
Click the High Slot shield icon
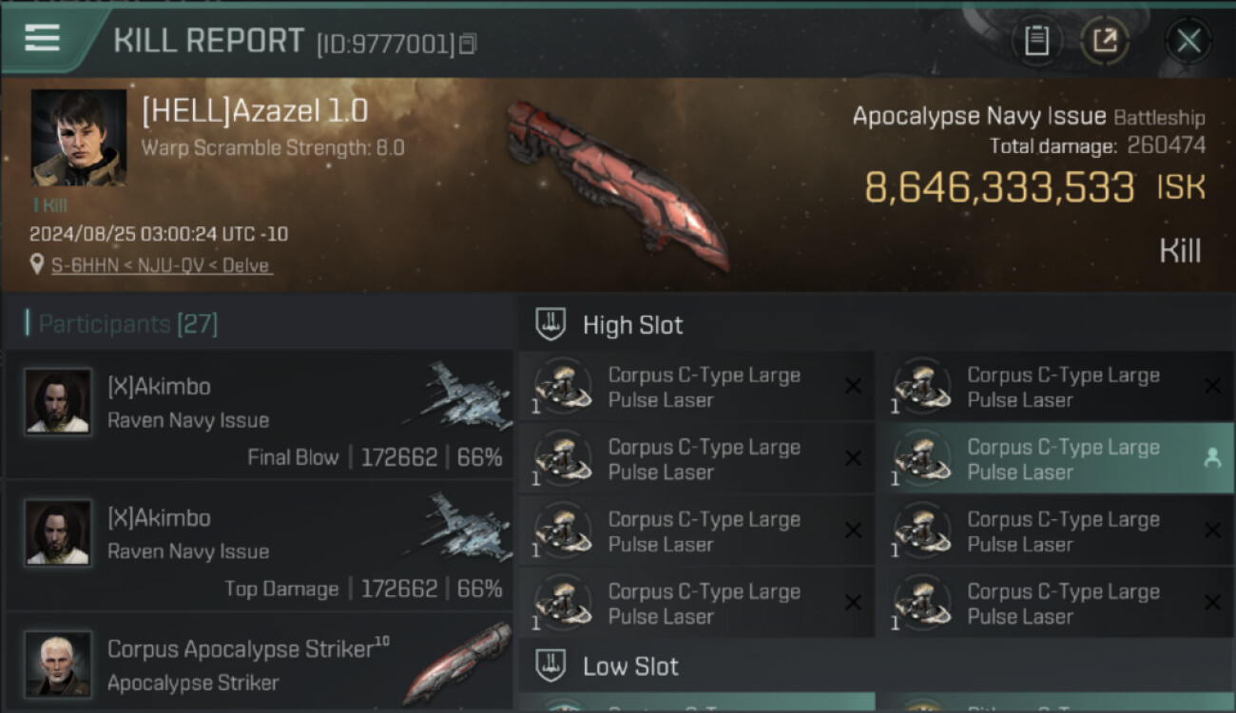tap(551, 325)
